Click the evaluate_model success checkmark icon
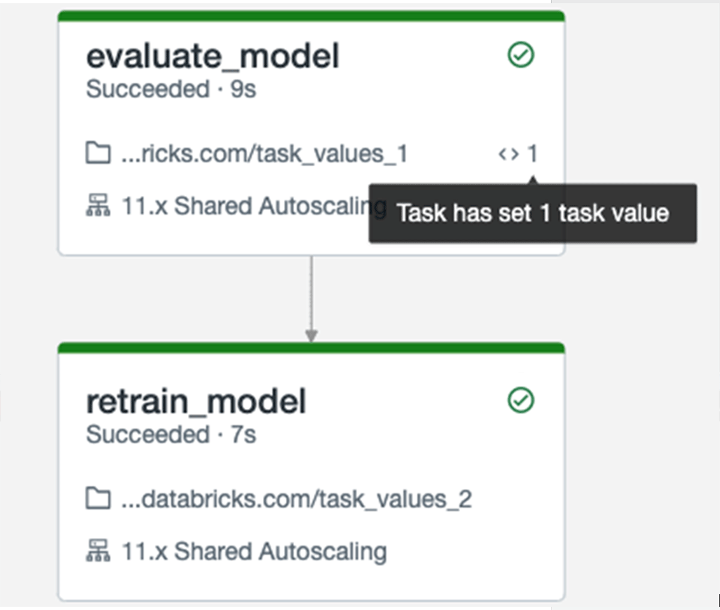 click(521, 55)
